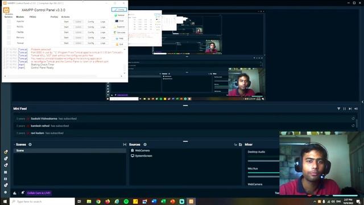This screenshot has width=364, height=205.
Task: Replay kamlesh rathod subscription alert
Action: click(x=353, y=126)
